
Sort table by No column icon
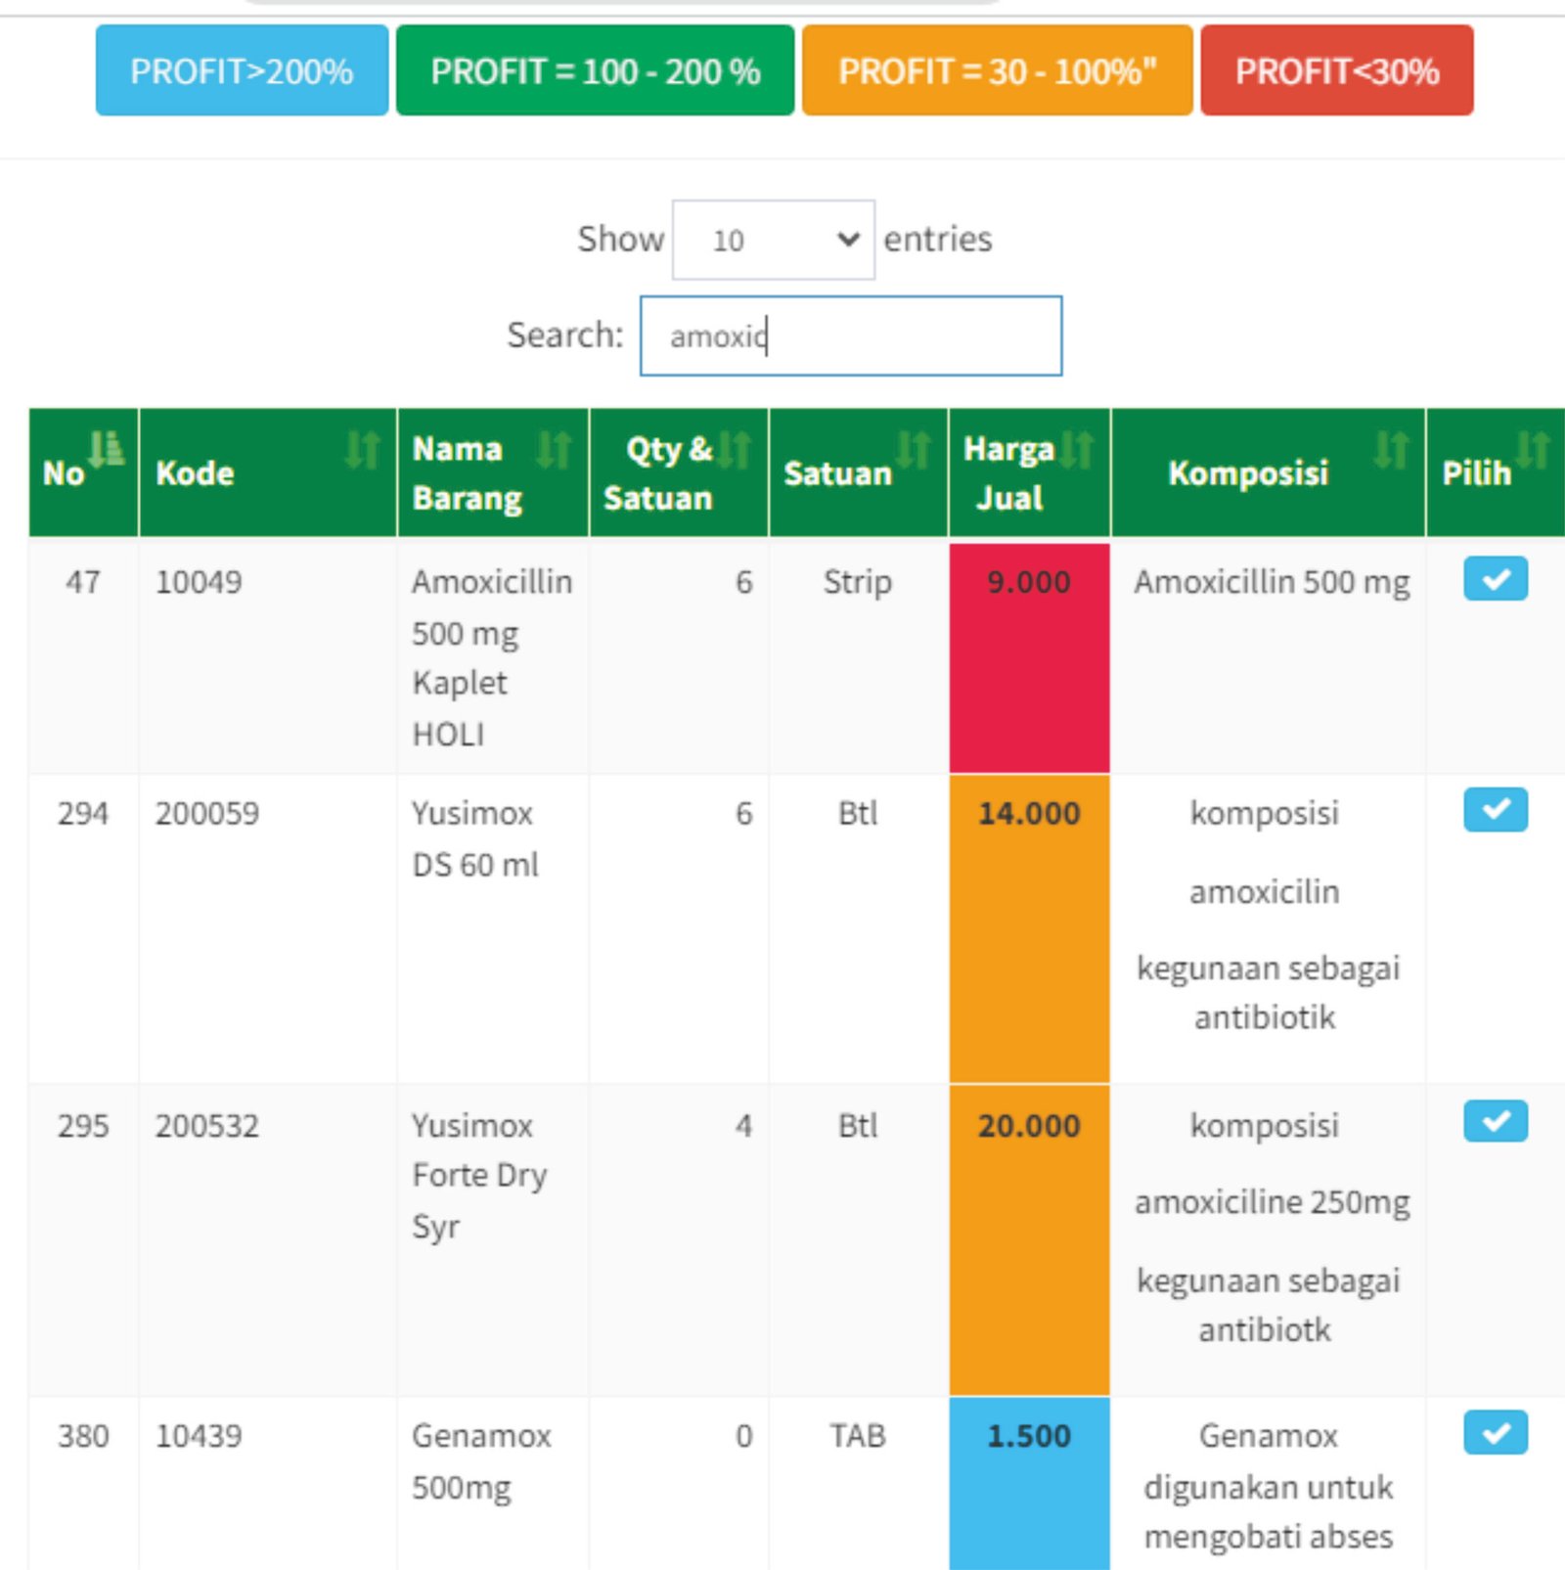click(106, 449)
